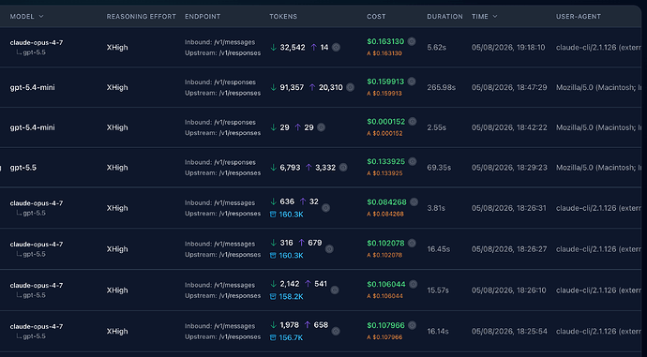Click input arrow icon beside 6,793
This screenshot has width=647, height=357.
pos(273,168)
